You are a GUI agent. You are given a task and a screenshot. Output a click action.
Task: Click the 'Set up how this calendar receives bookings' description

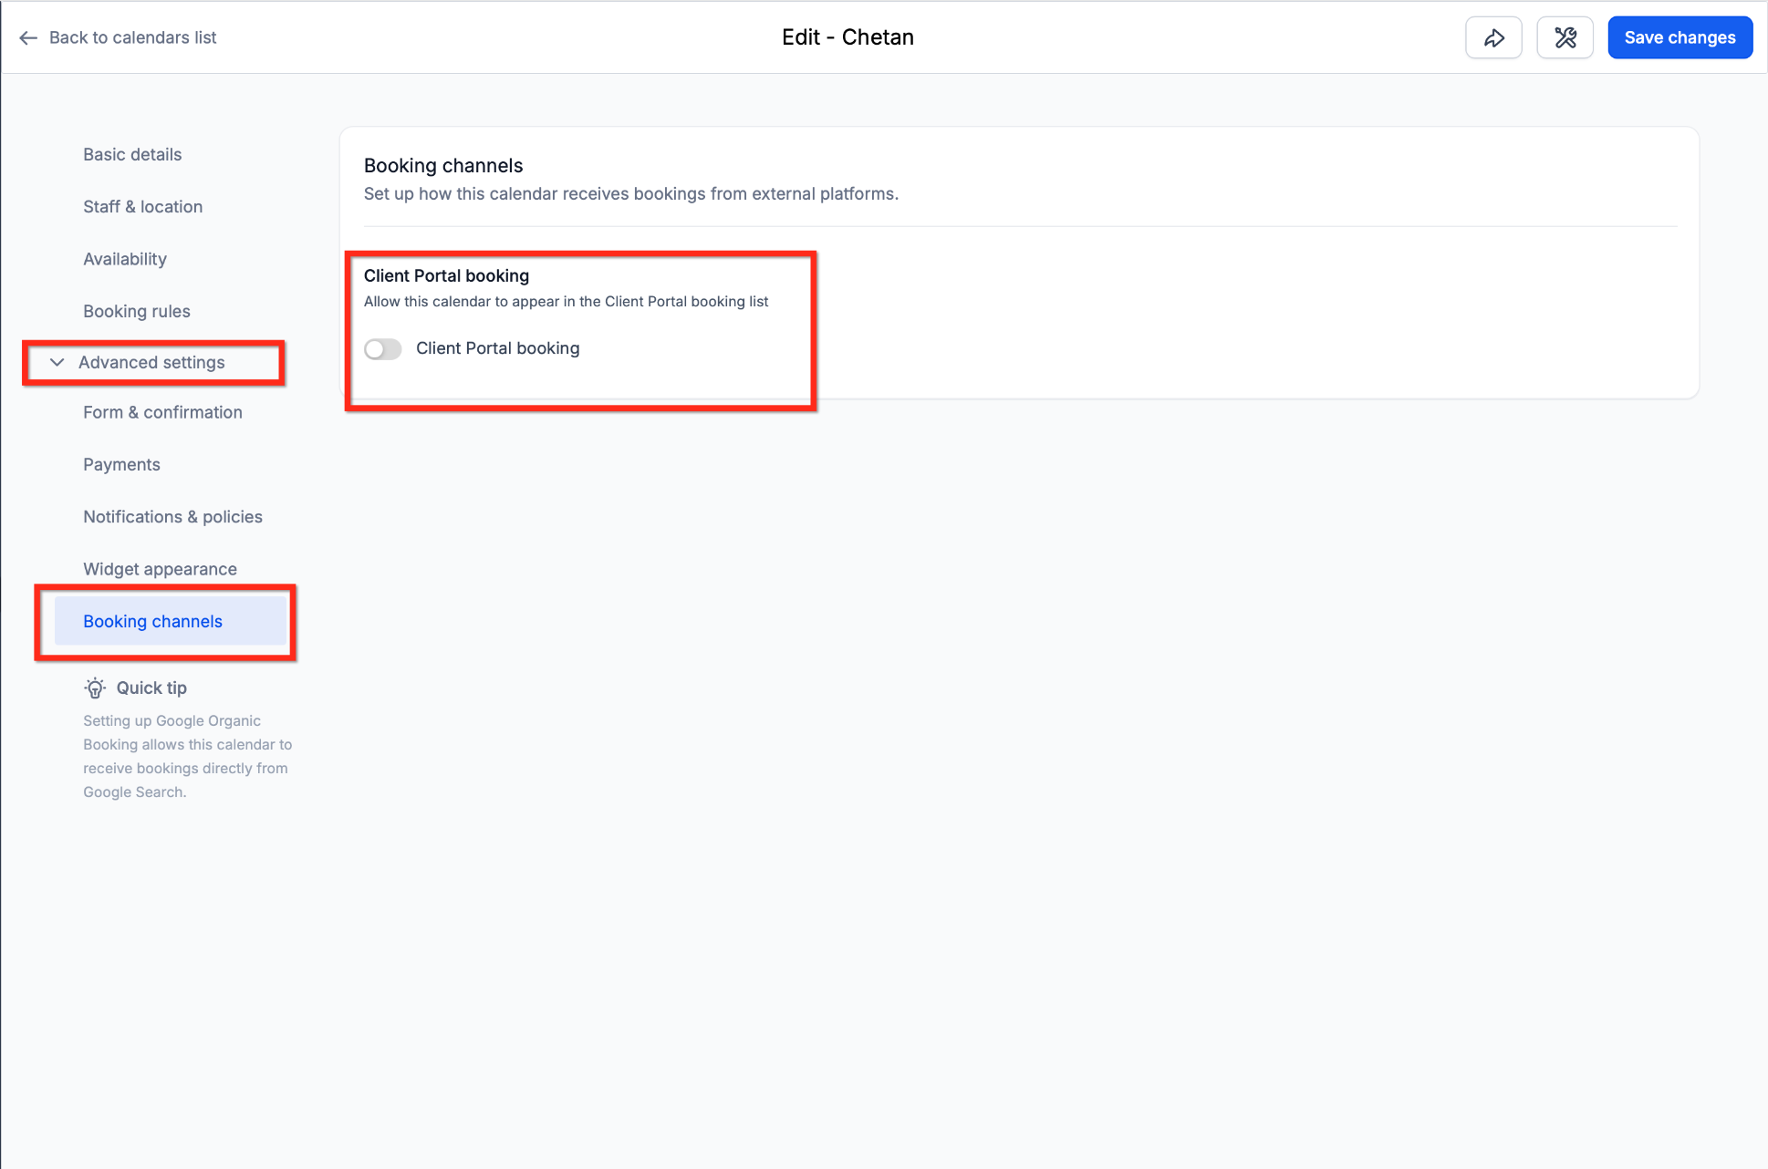[x=631, y=193]
